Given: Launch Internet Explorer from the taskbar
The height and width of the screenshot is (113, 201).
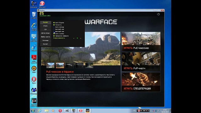Looking at the screenshot, I should pos(40,110).
